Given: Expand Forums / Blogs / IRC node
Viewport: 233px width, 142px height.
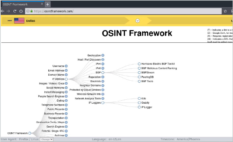Looking at the screenshot, I should coord(66,131).
